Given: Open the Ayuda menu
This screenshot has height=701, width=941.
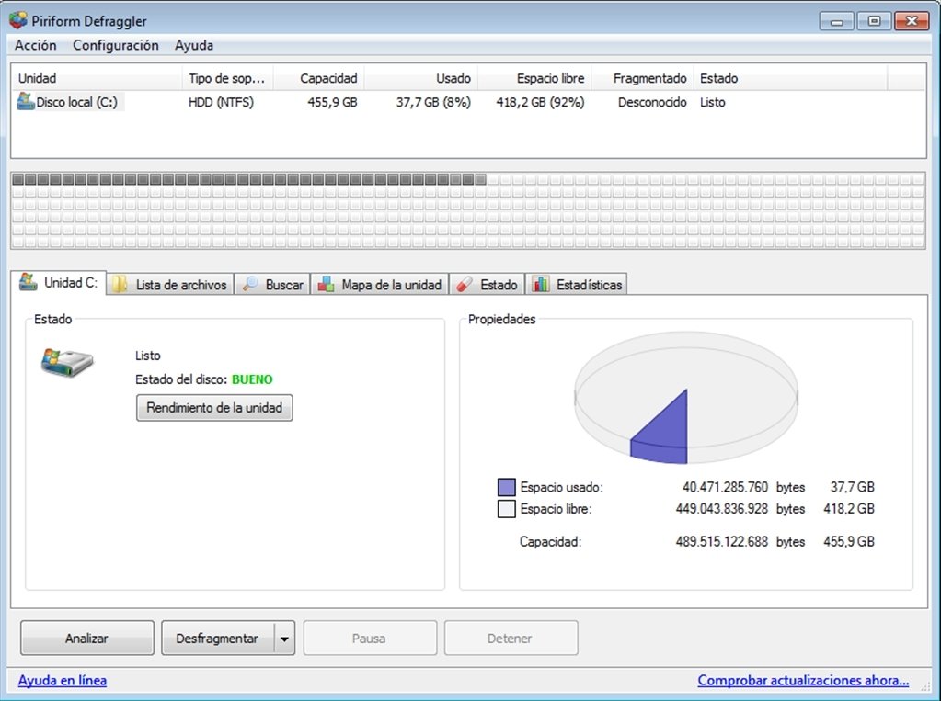Looking at the screenshot, I should (x=194, y=46).
